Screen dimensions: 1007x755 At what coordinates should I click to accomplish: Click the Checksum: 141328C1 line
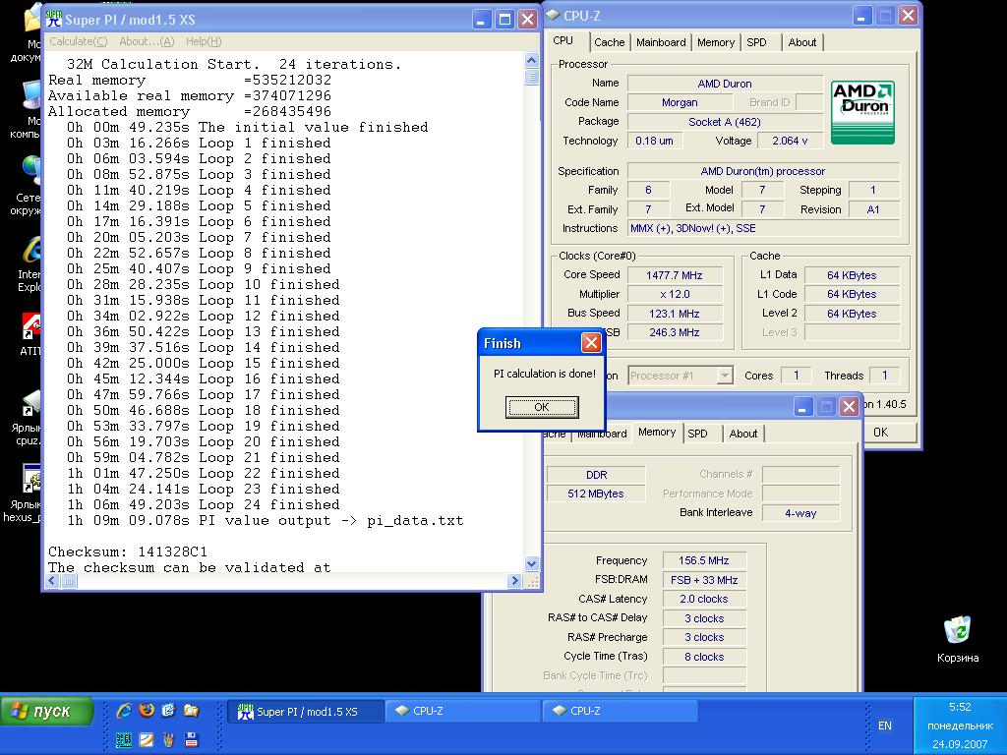coord(128,552)
